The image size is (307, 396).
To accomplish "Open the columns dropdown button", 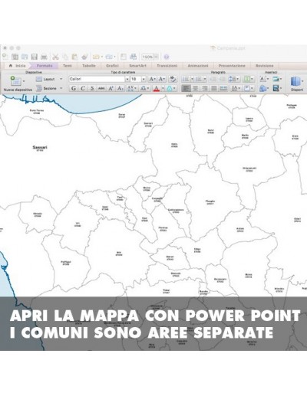I will coord(249,79).
